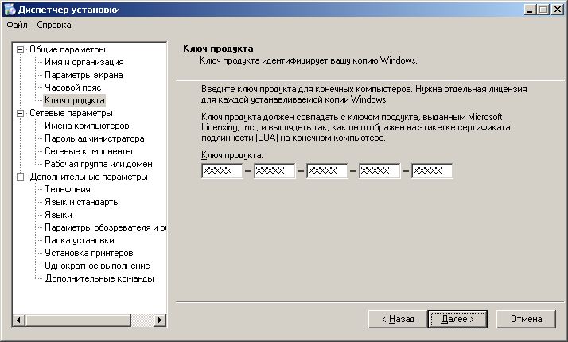Select Часовой пояс tree item
The width and height of the screenshot is (568, 342).
[73, 87]
